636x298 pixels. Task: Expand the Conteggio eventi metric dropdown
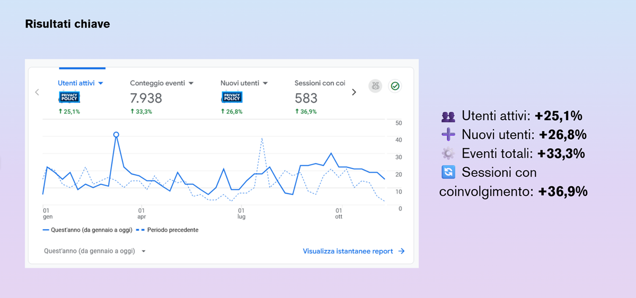[x=191, y=83]
